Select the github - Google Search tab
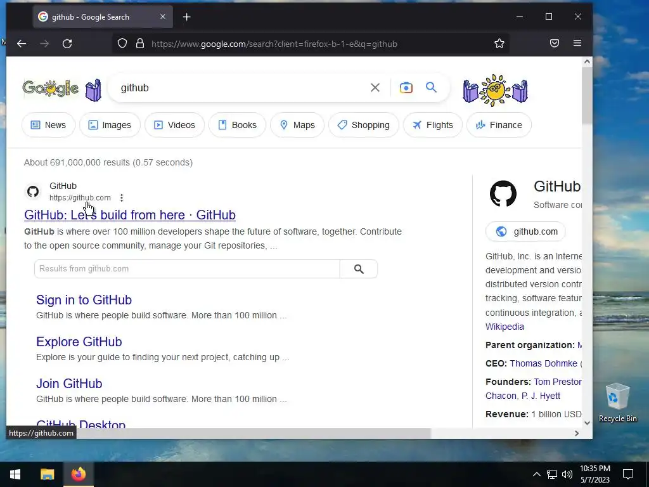 coord(103,17)
